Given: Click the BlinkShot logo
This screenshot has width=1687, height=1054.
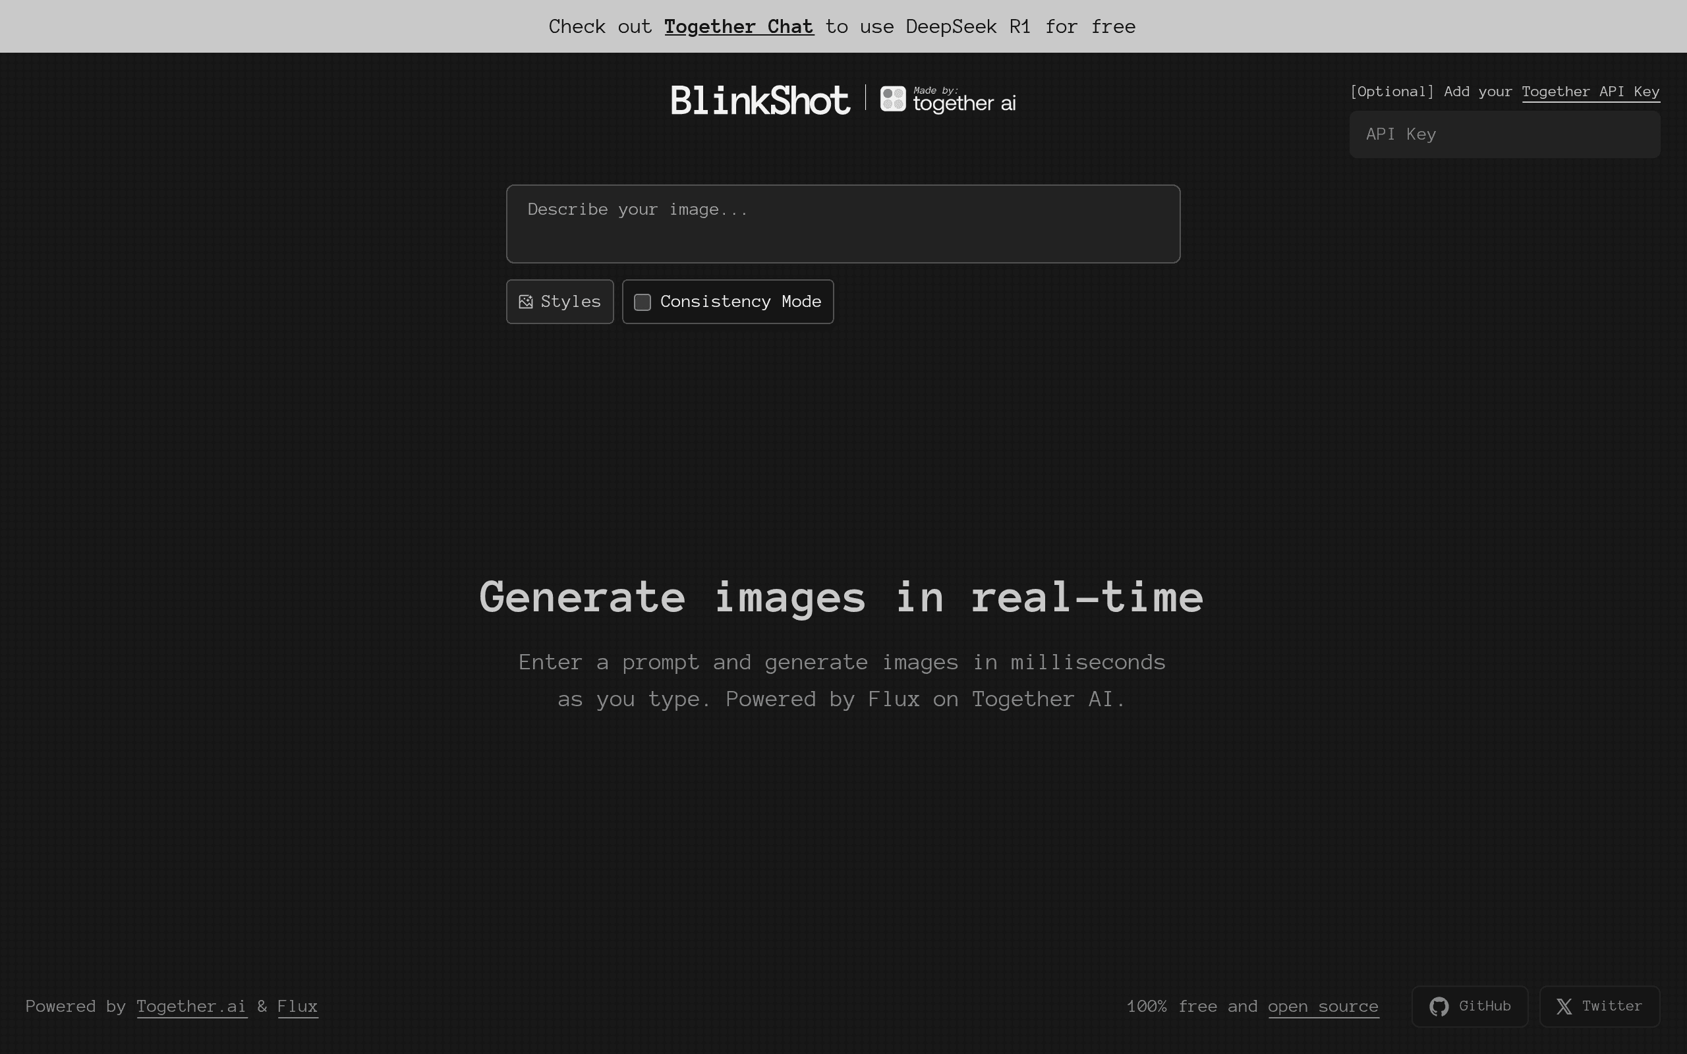Looking at the screenshot, I should click(x=760, y=99).
